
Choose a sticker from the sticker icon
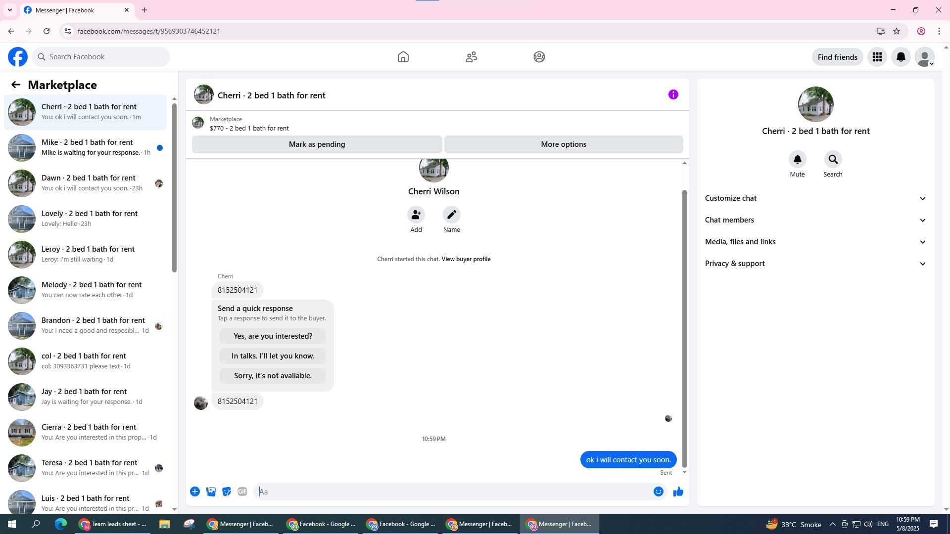pyautogui.click(x=227, y=491)
